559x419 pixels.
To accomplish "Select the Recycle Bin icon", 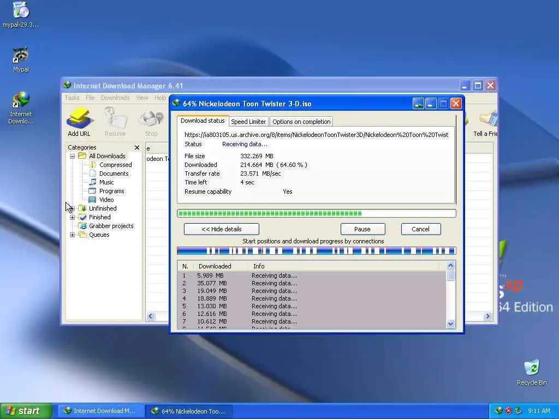I will [x=532, y=373].
